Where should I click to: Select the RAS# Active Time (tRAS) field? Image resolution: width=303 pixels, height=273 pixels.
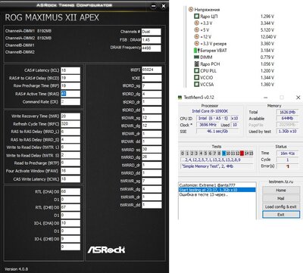tap(70, 94)
